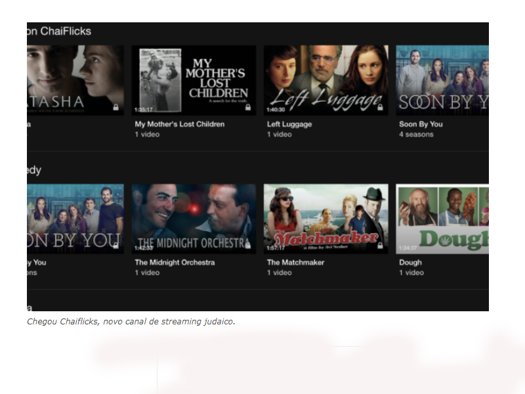Viewport: 525px width, 394px height.
Task: Click the Comedy row heading
Action: [33, 170]
